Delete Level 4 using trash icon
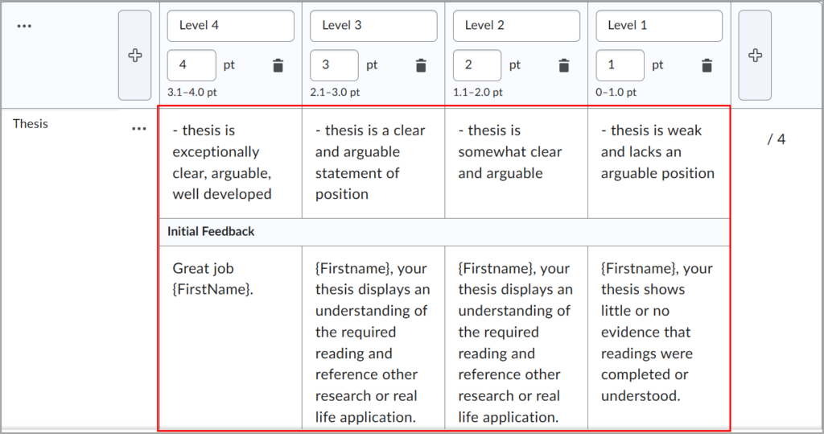This screenshot has height=434, width=824. [278, 66]
